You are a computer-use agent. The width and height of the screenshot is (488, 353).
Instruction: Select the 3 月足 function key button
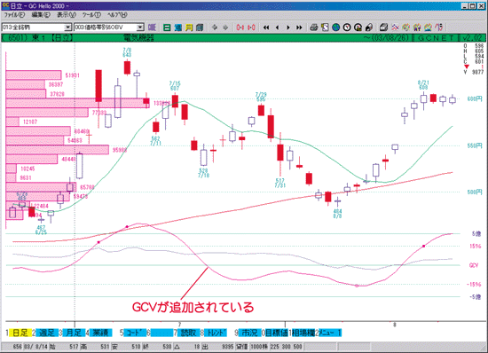pyautogui.click(x=72, y=333)
